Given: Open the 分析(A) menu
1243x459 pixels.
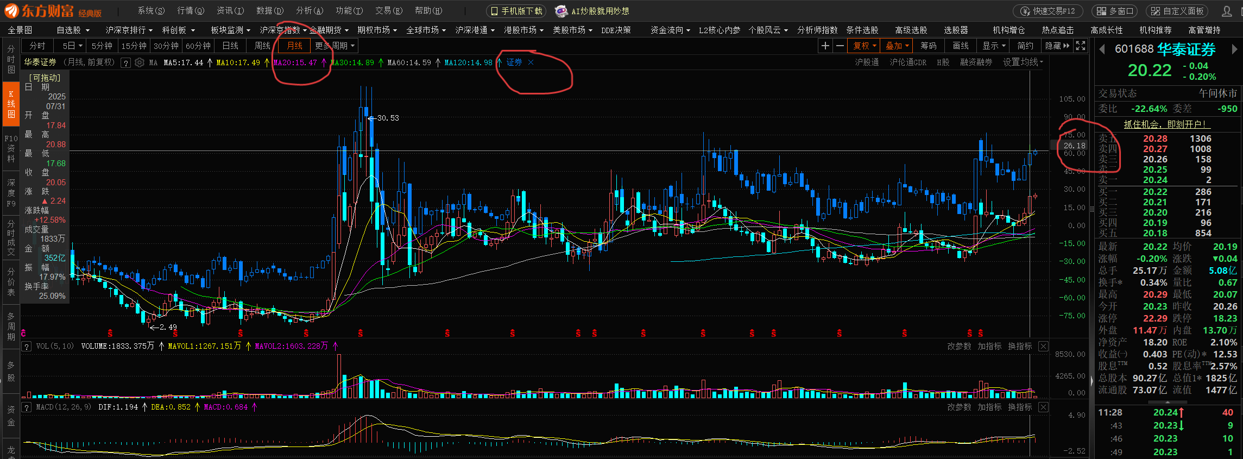Looking at the screenshot, I should (x=310, y=11).
